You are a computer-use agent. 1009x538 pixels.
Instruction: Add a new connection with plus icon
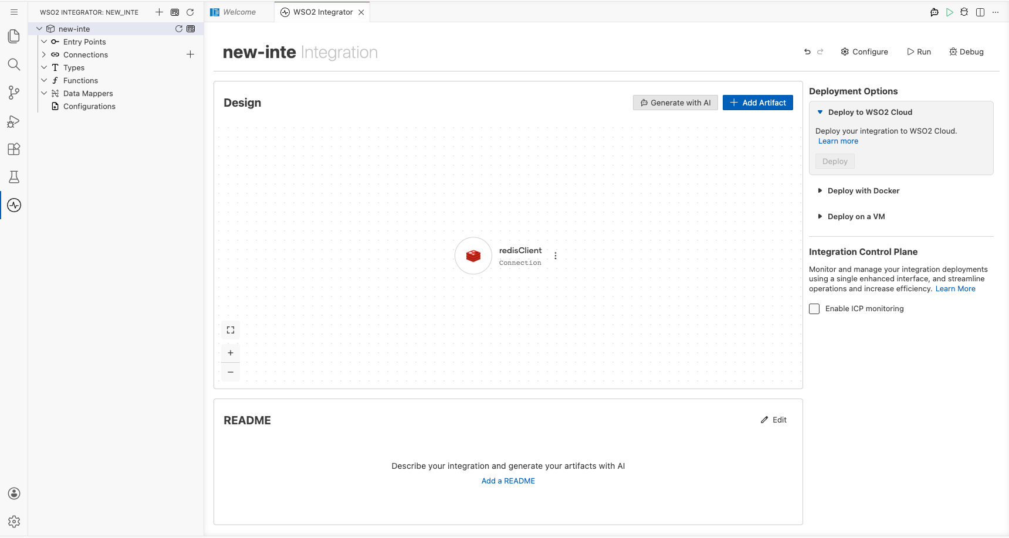190,55
